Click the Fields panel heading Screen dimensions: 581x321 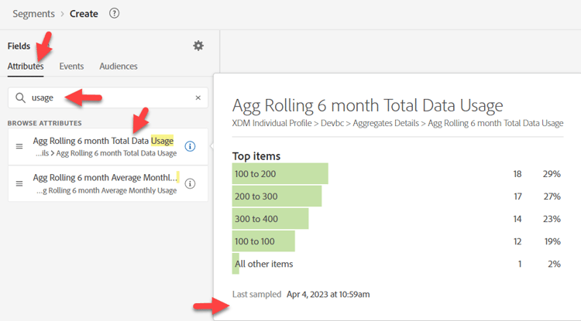[19, 46]
